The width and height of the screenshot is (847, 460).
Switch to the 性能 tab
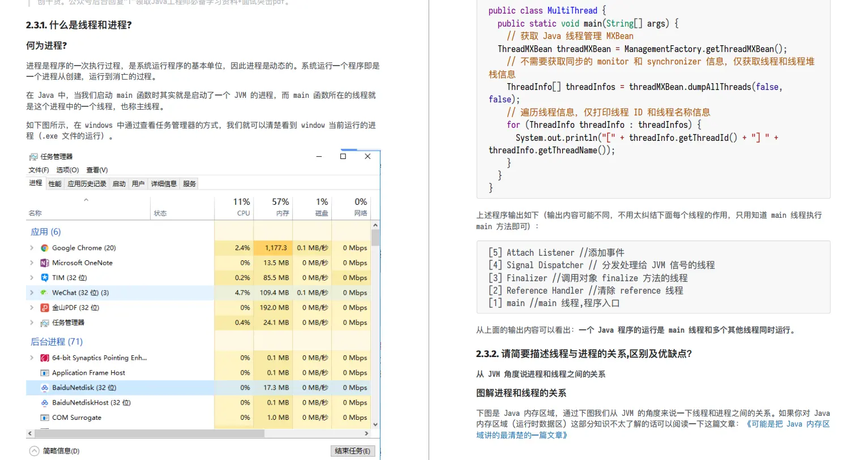click(54, 183)
